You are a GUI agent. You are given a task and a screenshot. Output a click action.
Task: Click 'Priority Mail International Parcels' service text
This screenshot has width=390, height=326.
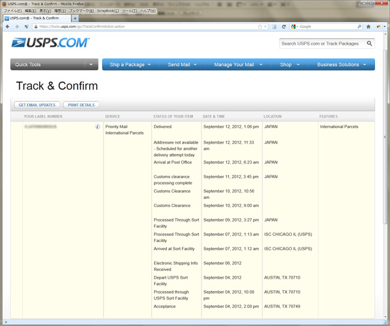(124, 130)
